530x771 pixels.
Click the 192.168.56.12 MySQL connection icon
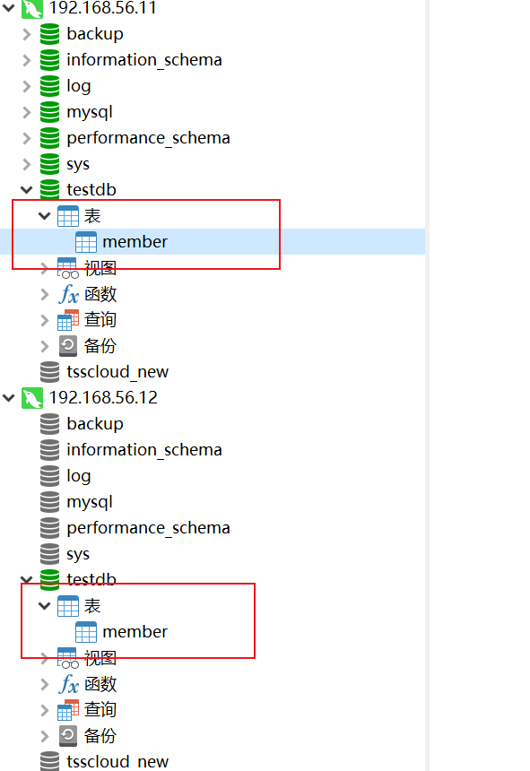click(32, 398)
